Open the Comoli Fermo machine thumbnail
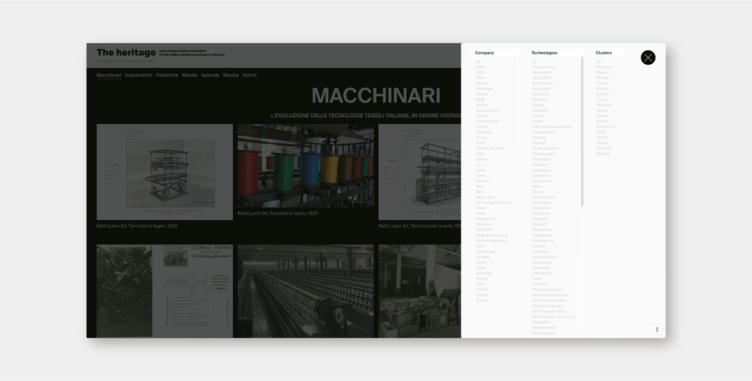 point(164,291)
